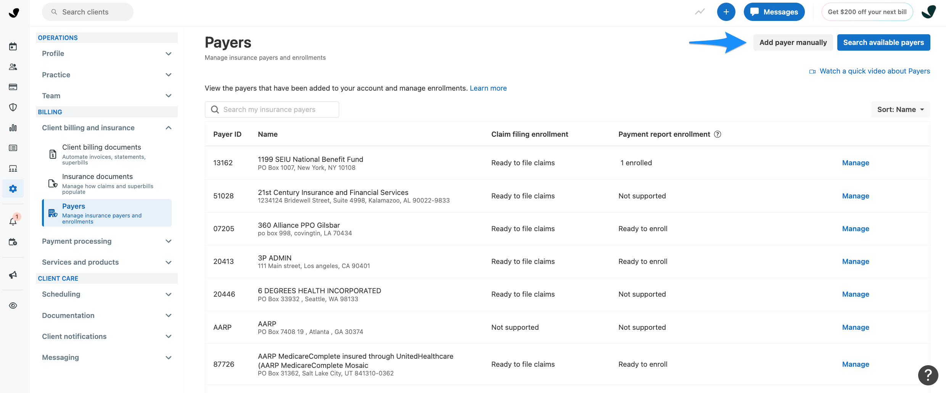This screenshot has width=946, height=393.
Task: Expand the Client notifications section
Action: click(x=107, y=336)
